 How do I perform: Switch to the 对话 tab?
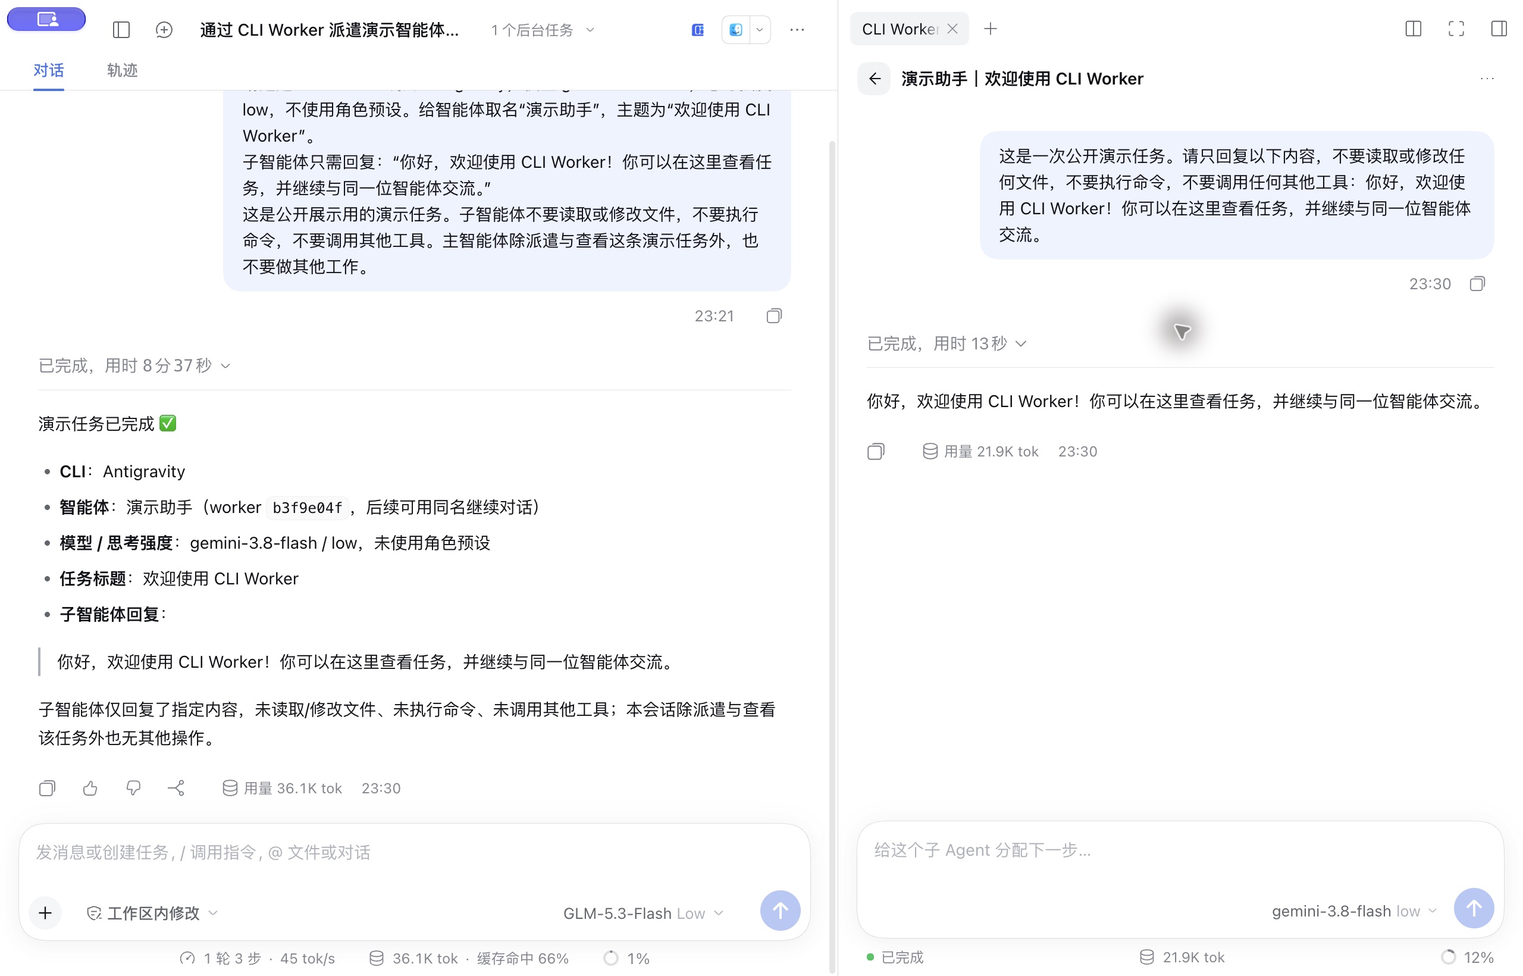point(49,70)
